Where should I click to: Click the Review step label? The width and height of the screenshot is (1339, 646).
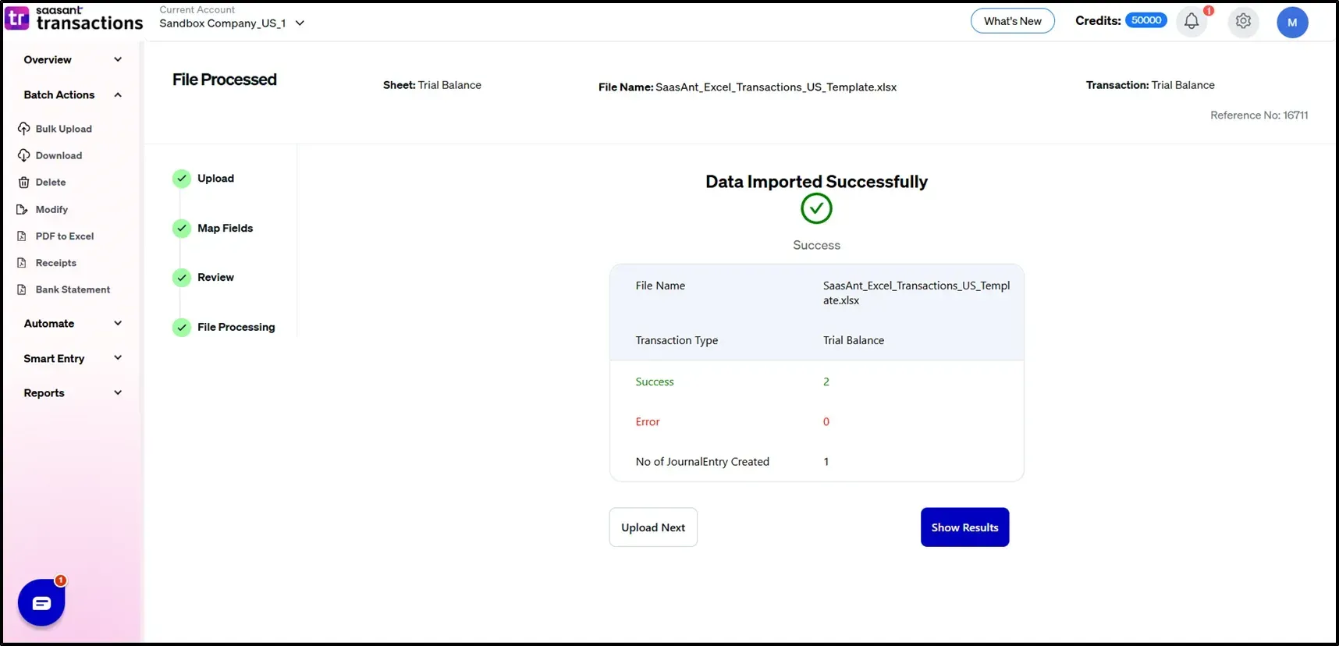click(215, 278)
